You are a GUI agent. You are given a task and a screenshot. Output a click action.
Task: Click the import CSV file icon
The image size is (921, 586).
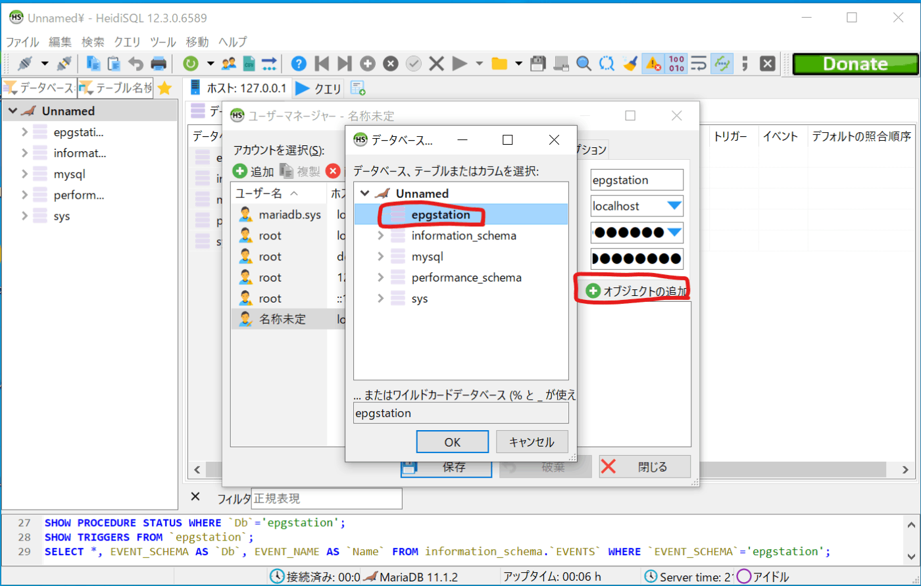tap(249, 64)
